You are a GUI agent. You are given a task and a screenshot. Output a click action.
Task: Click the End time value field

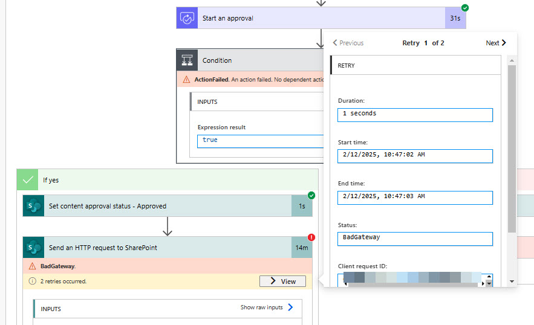(415, 198)
